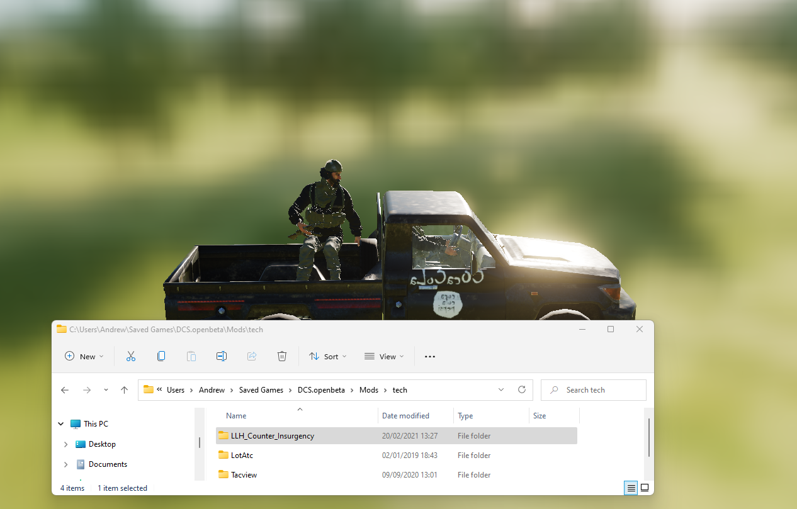Open the View options dropdown

tap(384, 357)
